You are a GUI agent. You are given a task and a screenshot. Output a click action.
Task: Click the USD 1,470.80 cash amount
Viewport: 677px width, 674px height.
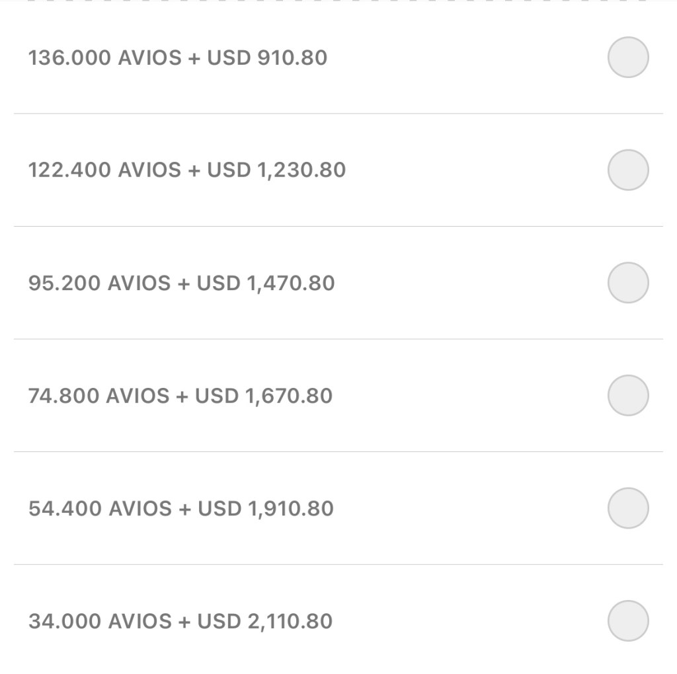266,283
